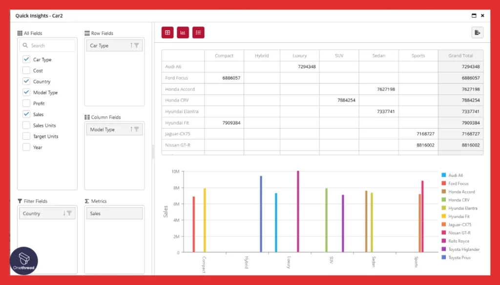This screenshot has height=285, width=500.
Task: Uncheck the Car Type field
Action: tap(26, 59)
